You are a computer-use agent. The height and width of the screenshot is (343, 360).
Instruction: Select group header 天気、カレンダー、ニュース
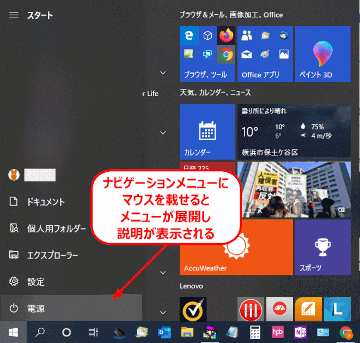click(215, 92)
